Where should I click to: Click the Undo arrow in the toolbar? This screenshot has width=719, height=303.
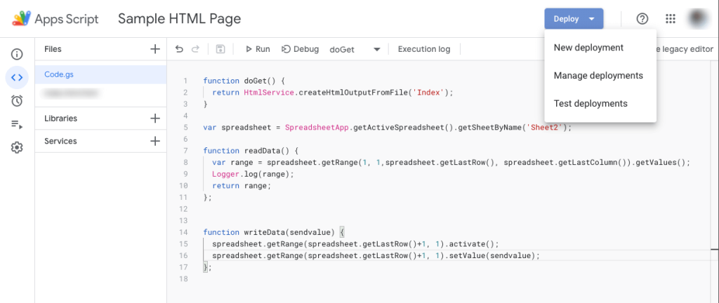coord(179,49)
